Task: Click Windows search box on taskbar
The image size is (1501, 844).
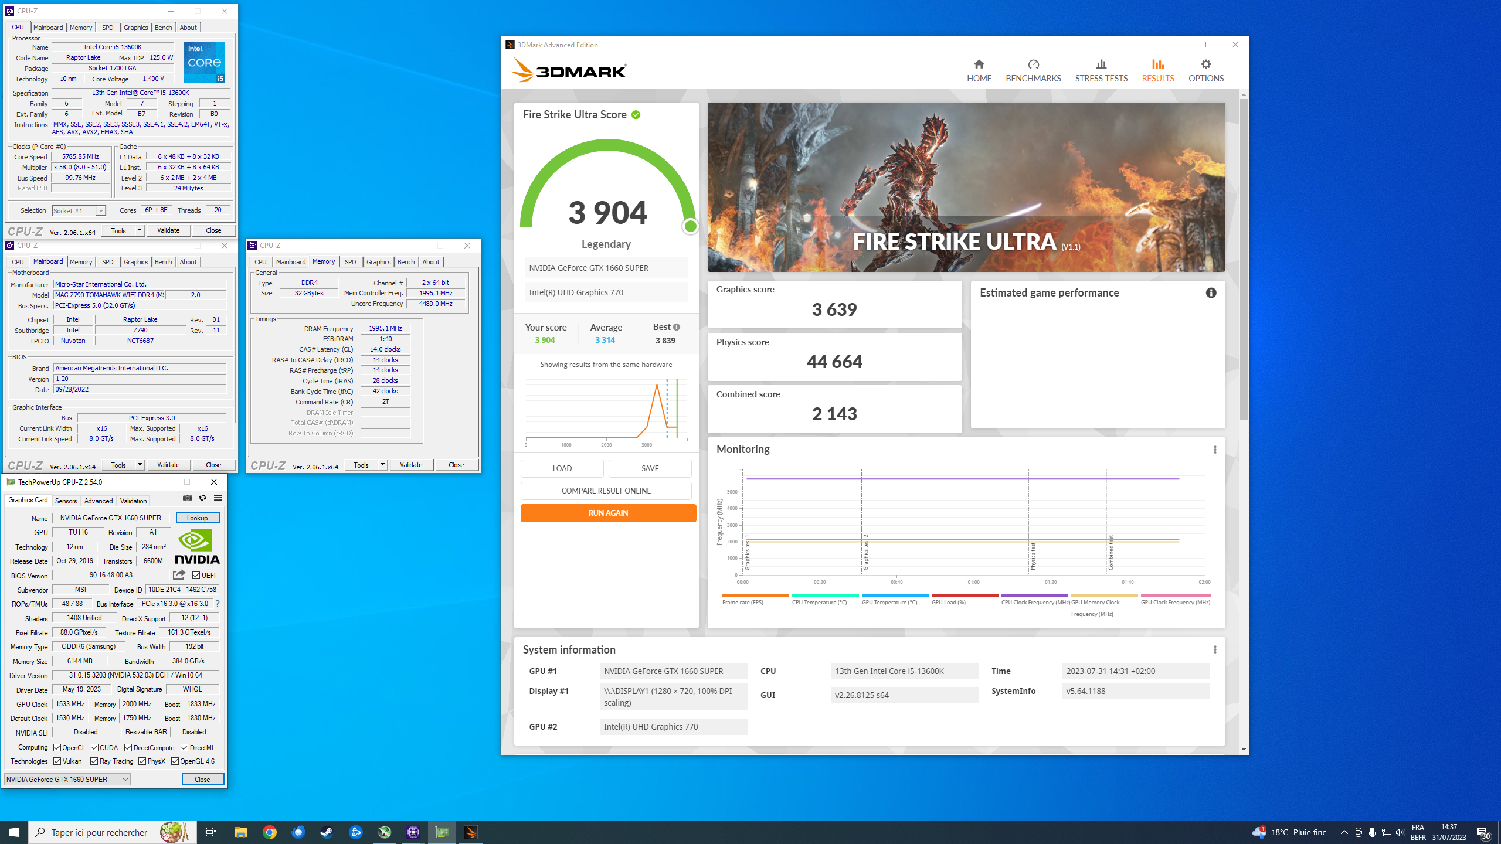Action: tap(111, 832)
